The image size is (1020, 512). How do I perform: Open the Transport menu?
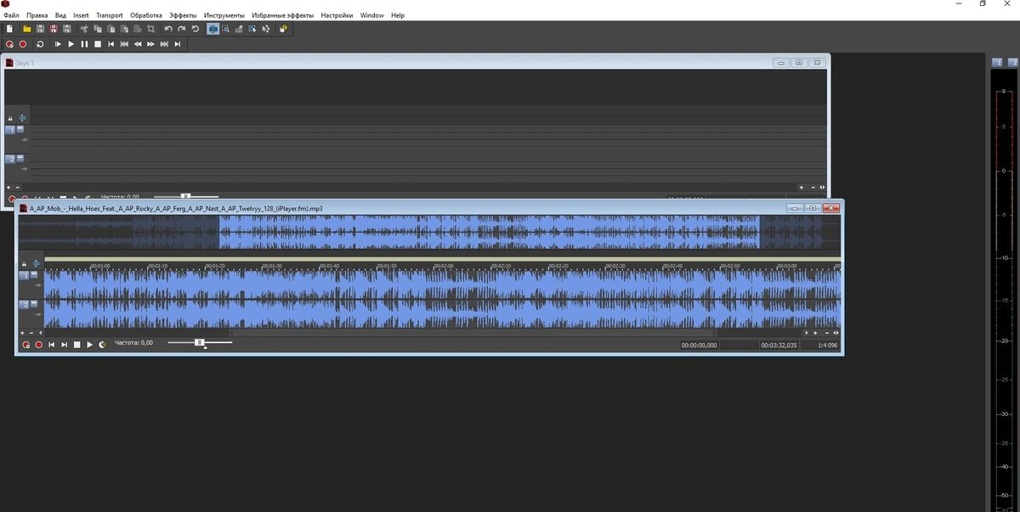tap(109, 15)
